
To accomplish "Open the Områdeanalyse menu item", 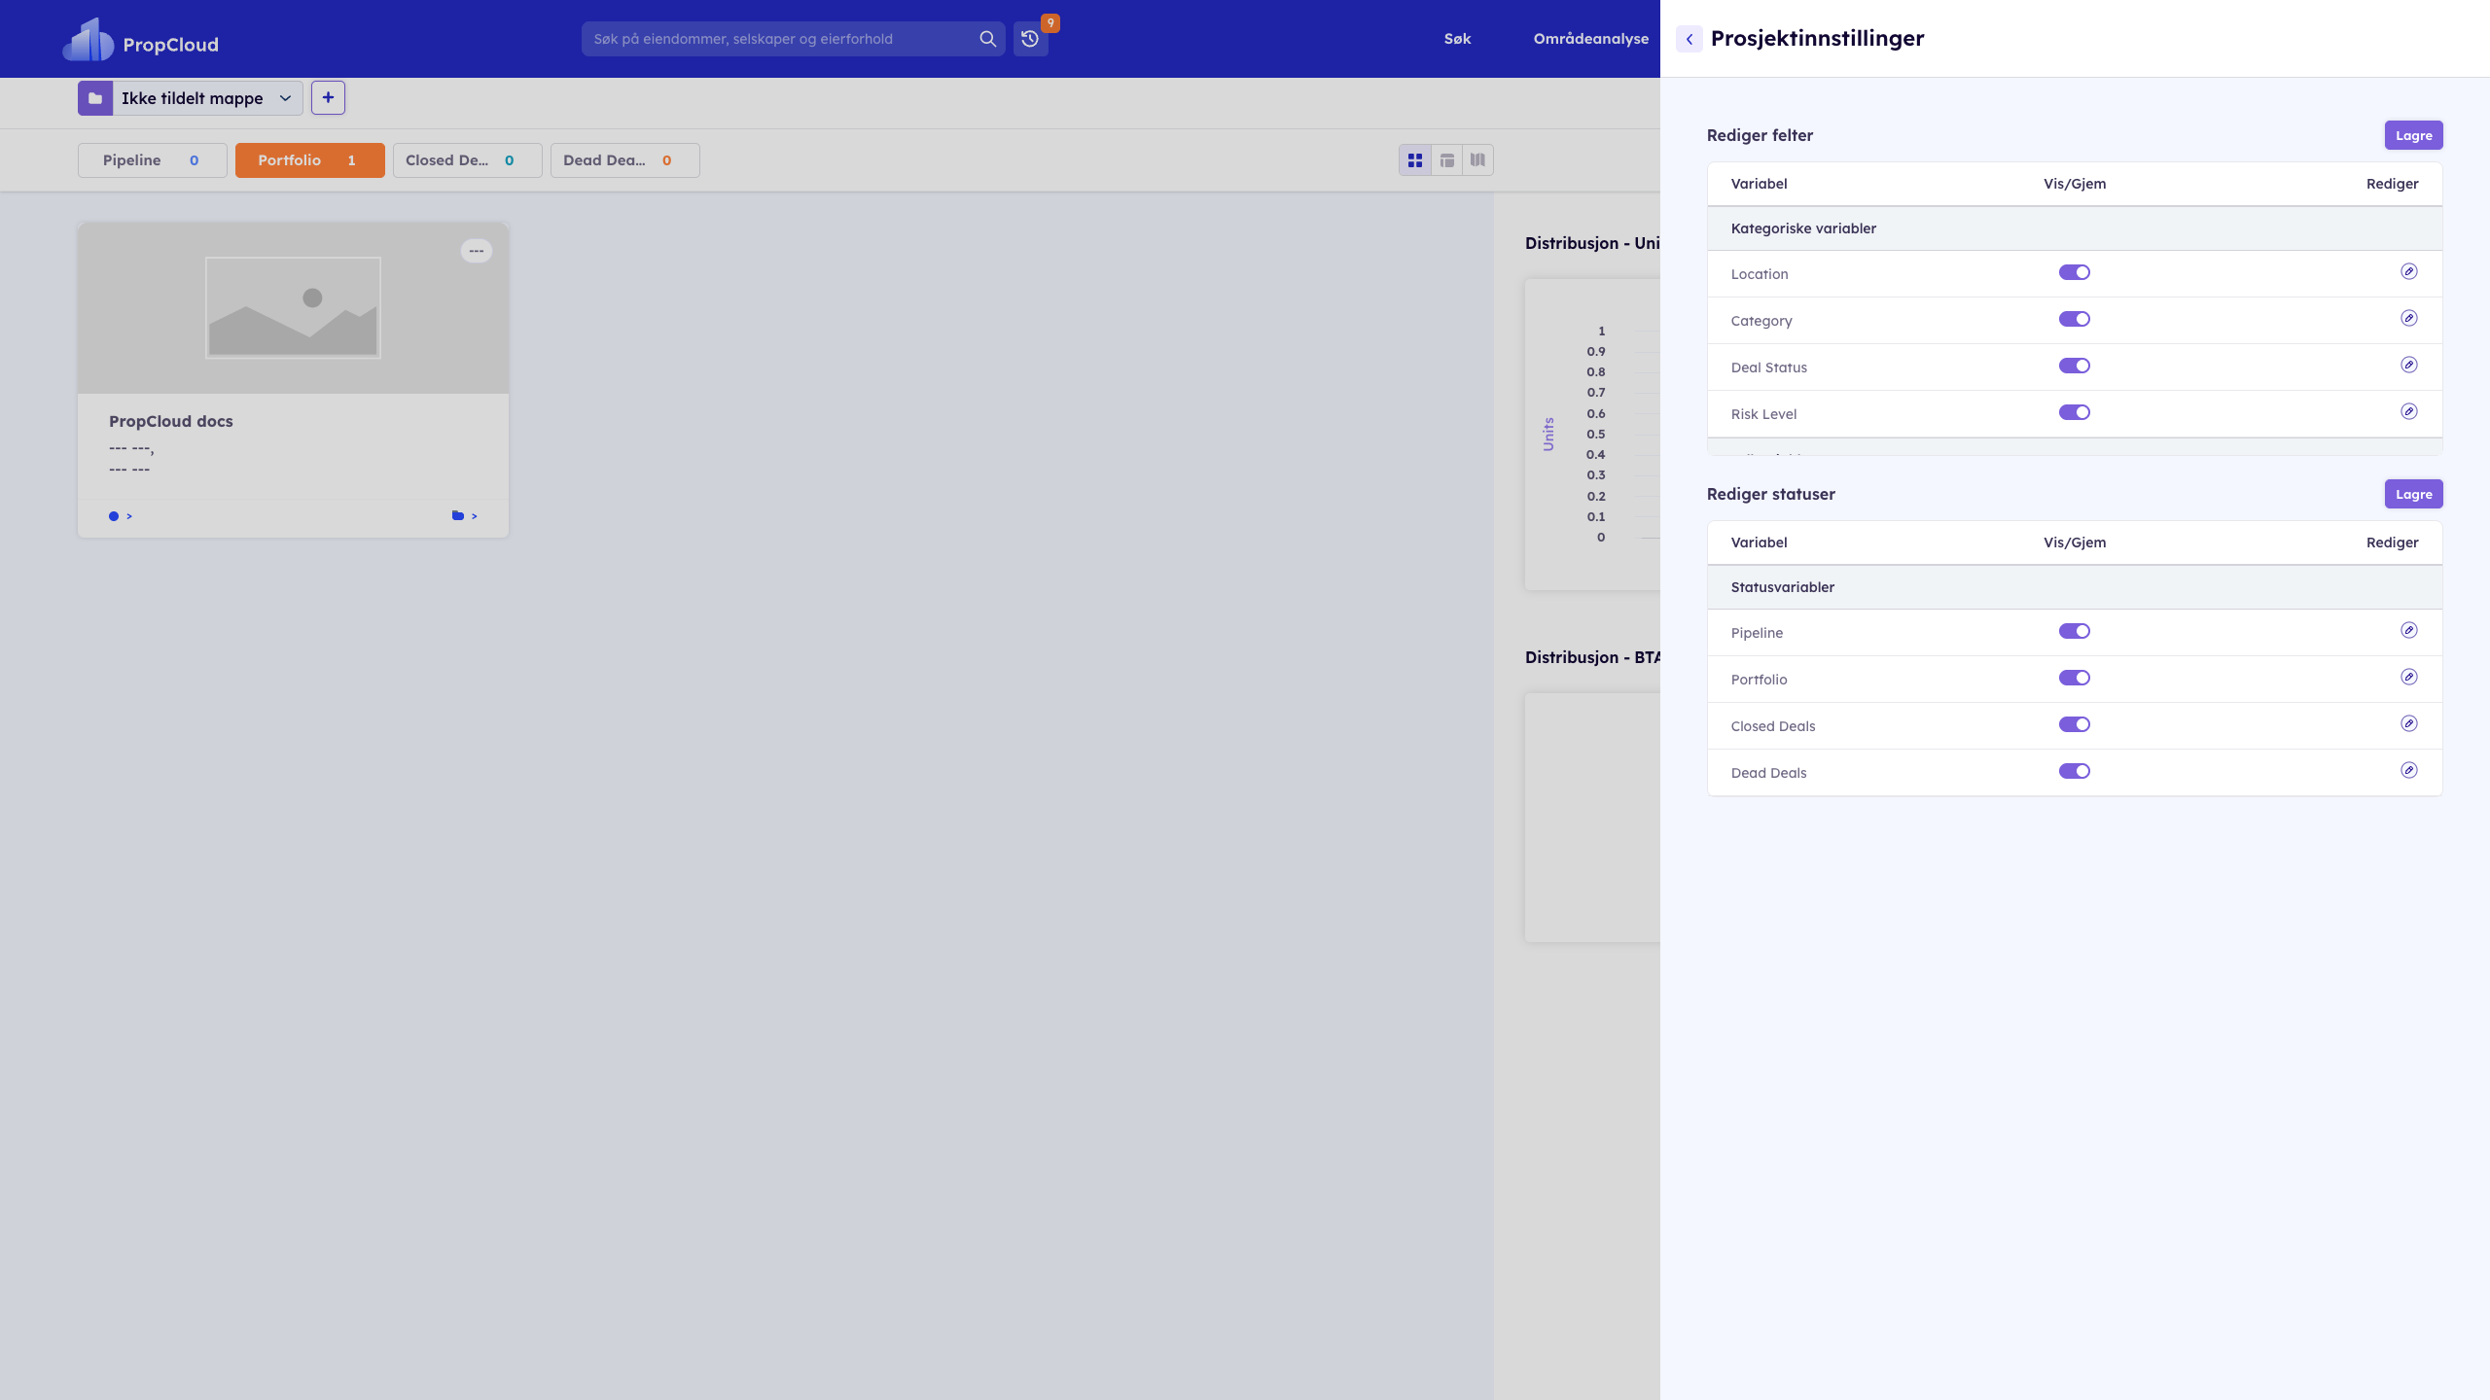I will [x=1591, y=39].
